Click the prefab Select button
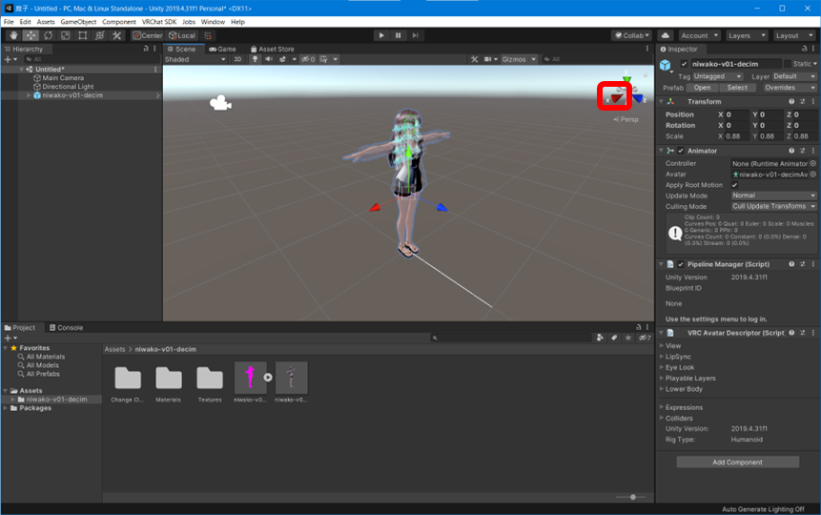 (737, 88)
